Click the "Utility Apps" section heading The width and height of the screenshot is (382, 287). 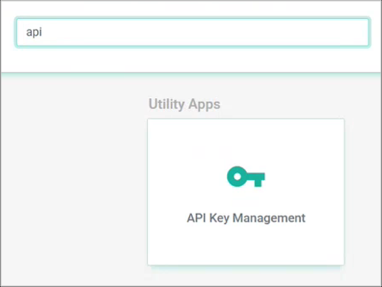185,104
